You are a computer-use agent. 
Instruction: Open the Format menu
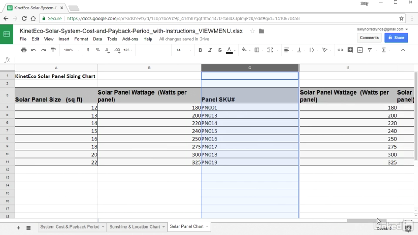81,39
